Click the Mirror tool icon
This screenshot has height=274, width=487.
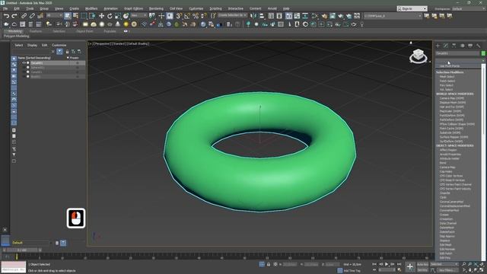(x=253, y=15)
